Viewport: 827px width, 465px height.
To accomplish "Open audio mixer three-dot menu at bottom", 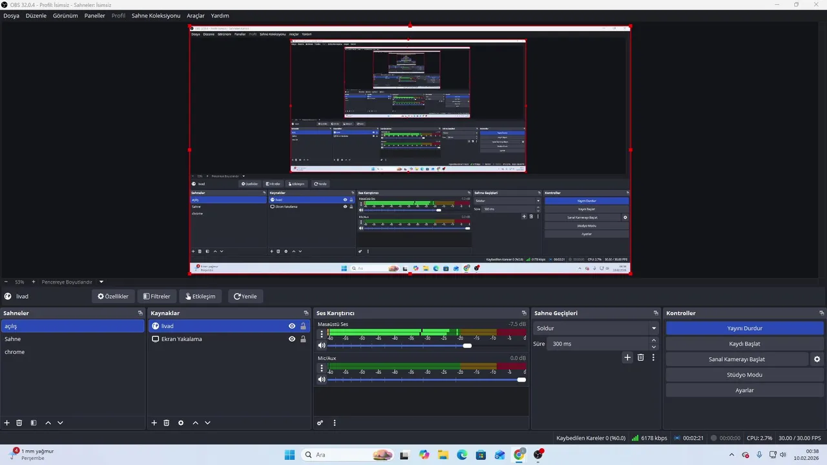I will click(335, 423).
